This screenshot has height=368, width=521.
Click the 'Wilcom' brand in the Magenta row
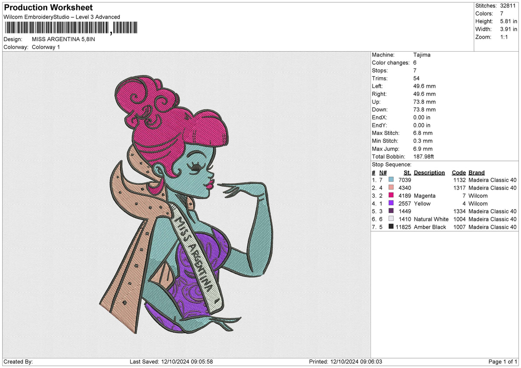pos(478,196)
